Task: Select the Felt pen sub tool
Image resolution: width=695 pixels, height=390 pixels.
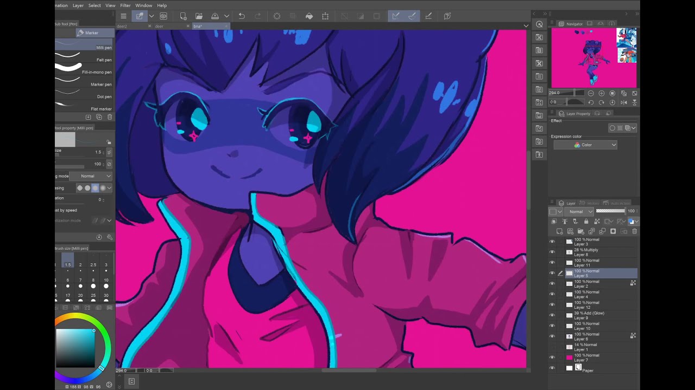Action: (84, 58)
